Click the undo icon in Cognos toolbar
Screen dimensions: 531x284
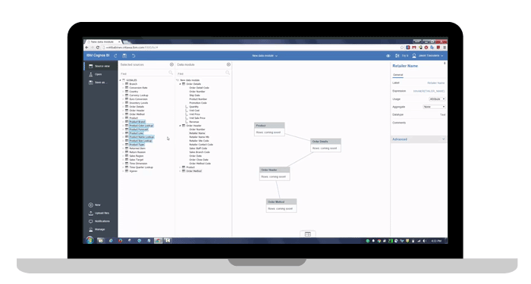[134, 55]
